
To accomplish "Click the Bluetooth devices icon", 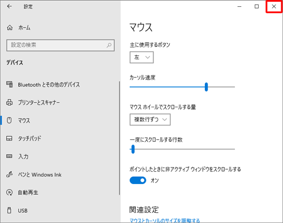I will (10, 85).
